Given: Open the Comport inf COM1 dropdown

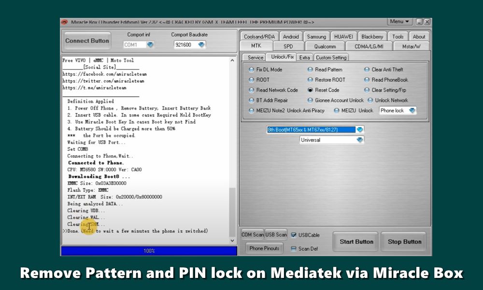Looking at the screenshot, I should click(150, 44).
